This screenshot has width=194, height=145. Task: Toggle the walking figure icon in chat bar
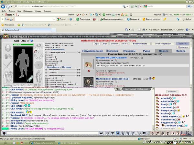[x=123, y=133]
